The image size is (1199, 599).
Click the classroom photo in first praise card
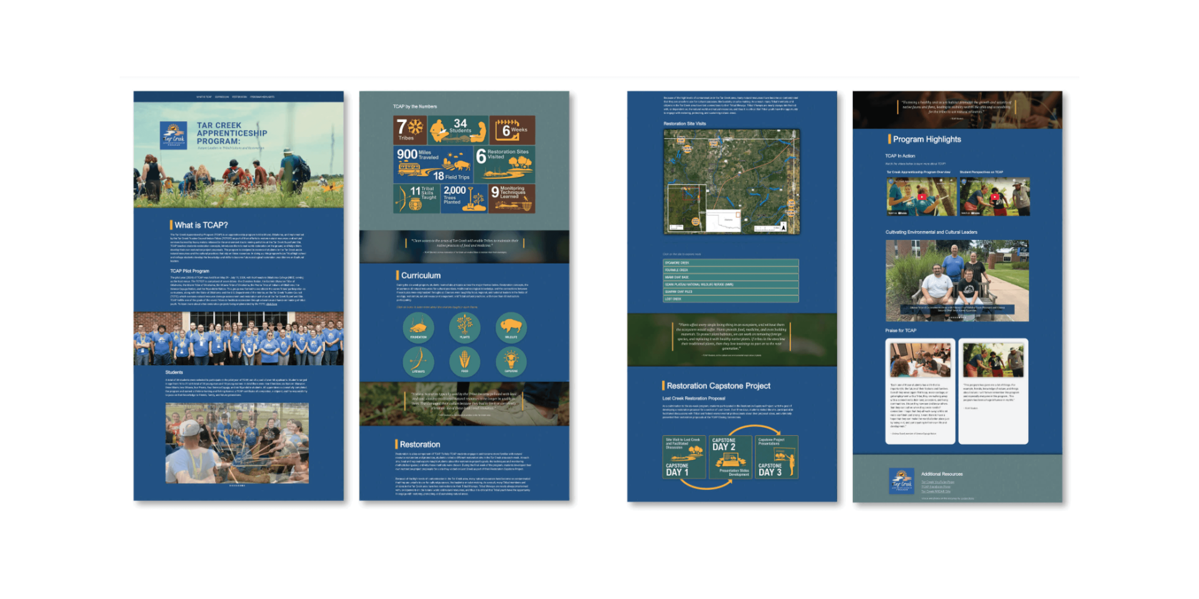920,360
